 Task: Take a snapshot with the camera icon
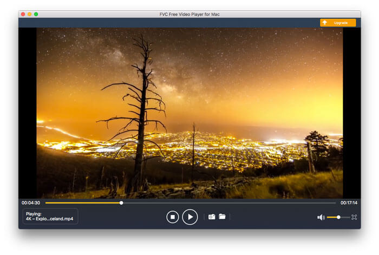point(212,217)
